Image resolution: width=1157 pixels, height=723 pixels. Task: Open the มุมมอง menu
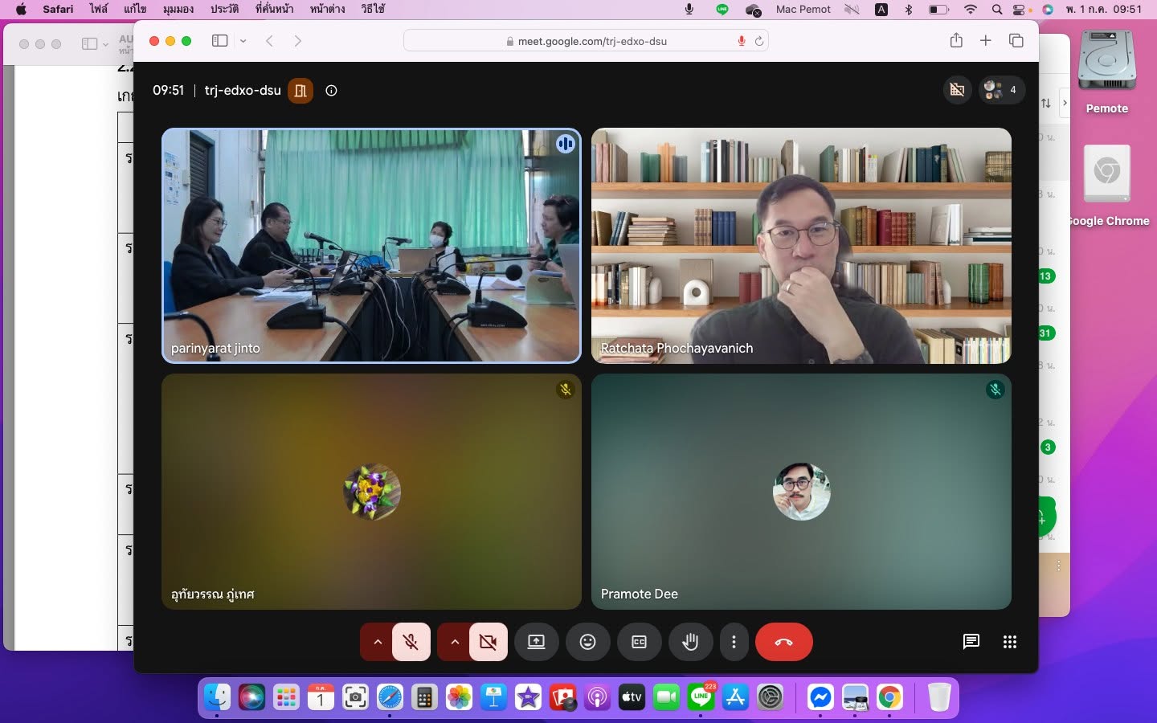[x=178, y=9]
